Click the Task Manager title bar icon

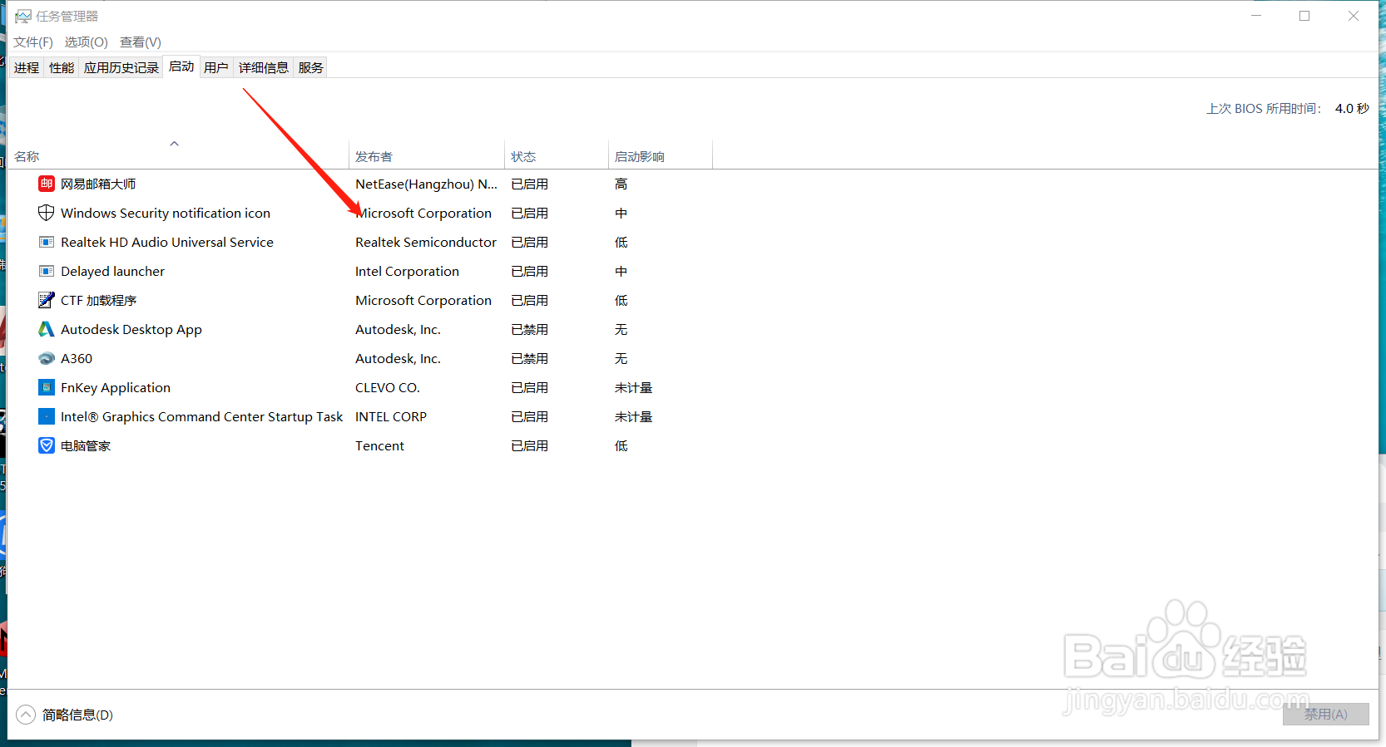pos(22,16)
